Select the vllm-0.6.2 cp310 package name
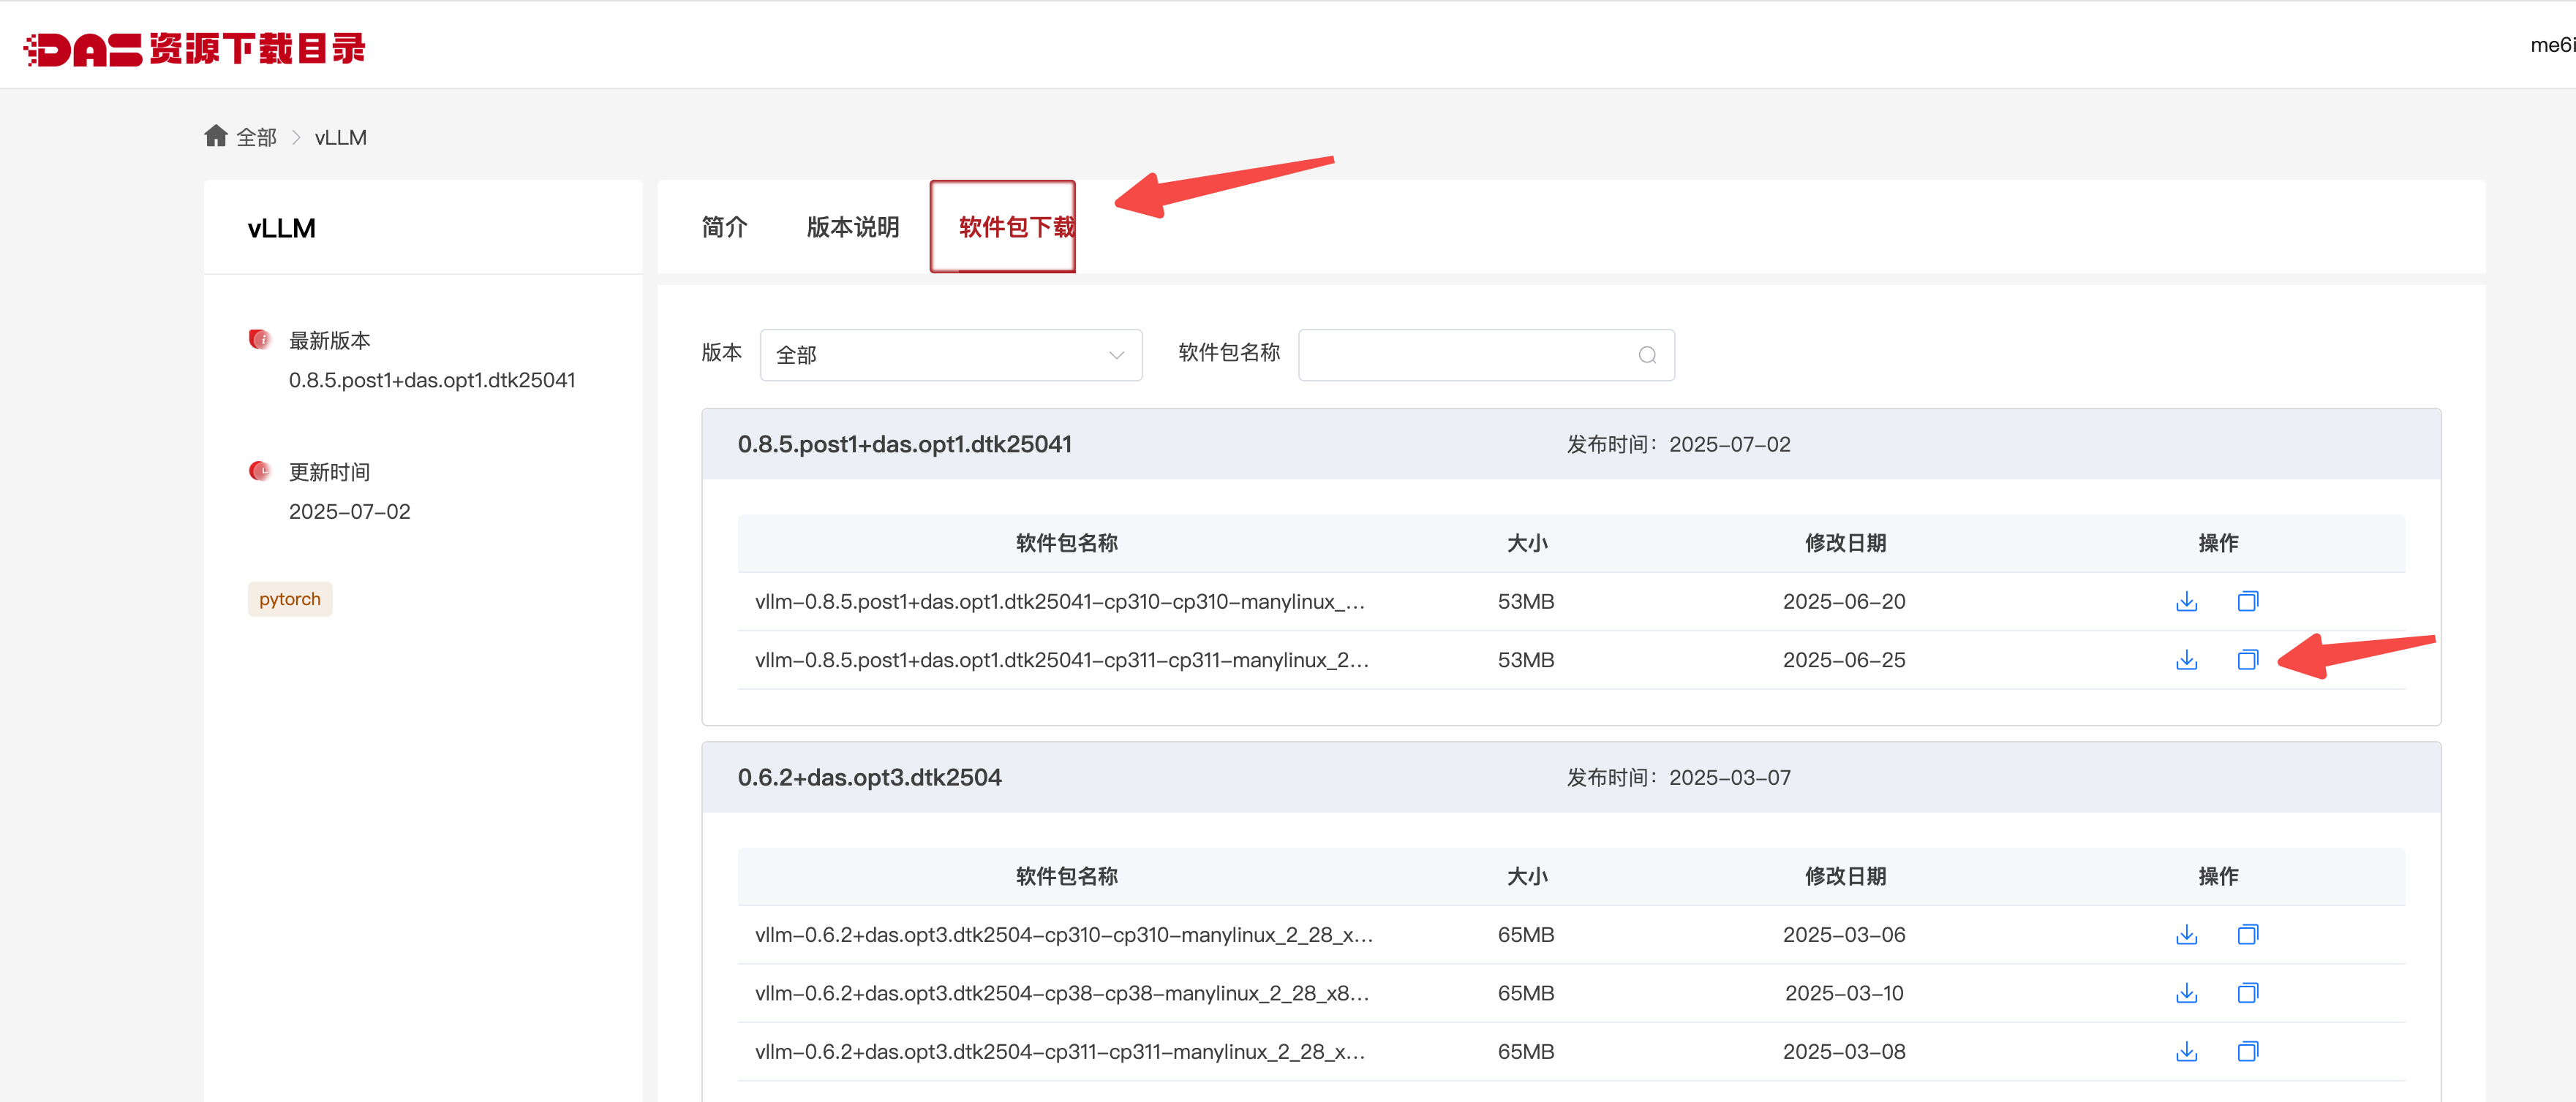Viewport: 2576px width, 1102px height. click(1064, 934)
